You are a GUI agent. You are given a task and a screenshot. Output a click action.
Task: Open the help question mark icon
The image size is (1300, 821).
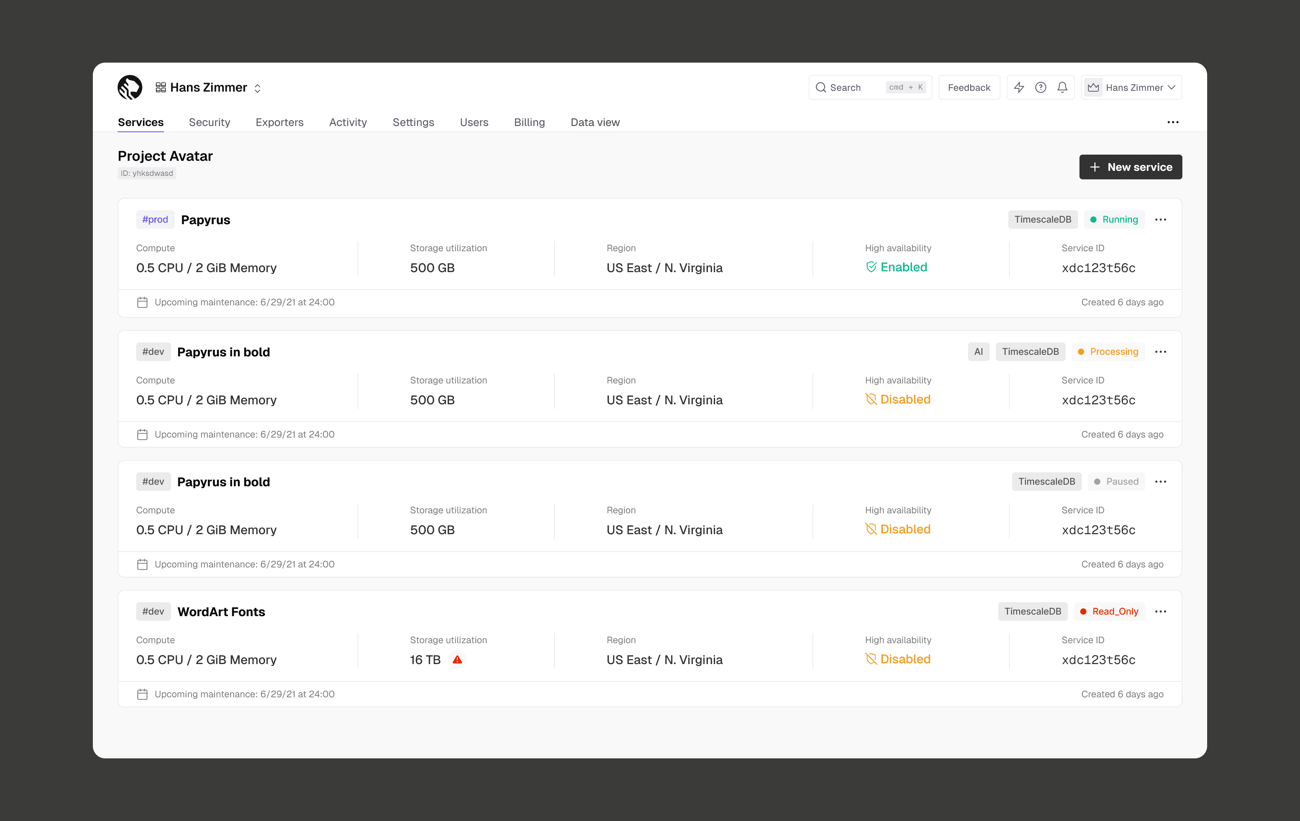pyautogui.click(x=1040, y=87)
